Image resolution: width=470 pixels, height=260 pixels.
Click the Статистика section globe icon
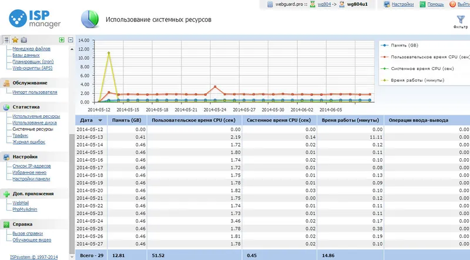pos(6,107)
